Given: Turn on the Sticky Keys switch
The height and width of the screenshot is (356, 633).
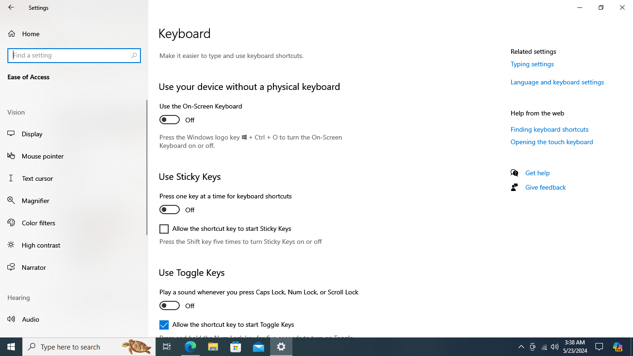Looking at the screenshot, I should [170, 210].
